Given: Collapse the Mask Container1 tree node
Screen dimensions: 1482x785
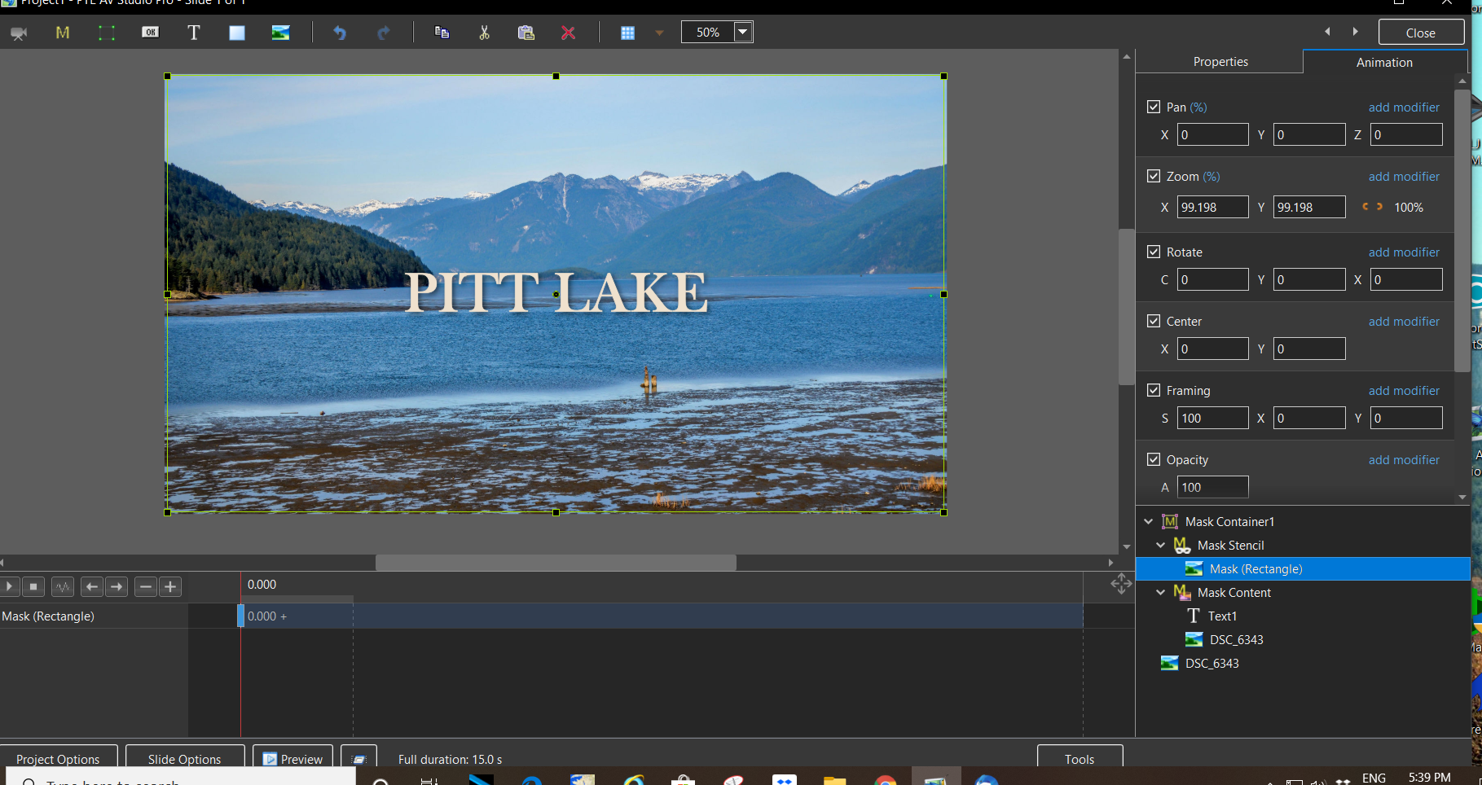Looking at the screenshot, I should click(x=1149, y=522).
